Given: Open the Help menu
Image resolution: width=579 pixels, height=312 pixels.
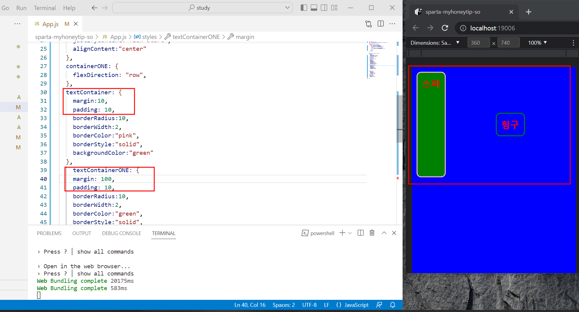Looking at the screenshot, I should coord(69,8).
